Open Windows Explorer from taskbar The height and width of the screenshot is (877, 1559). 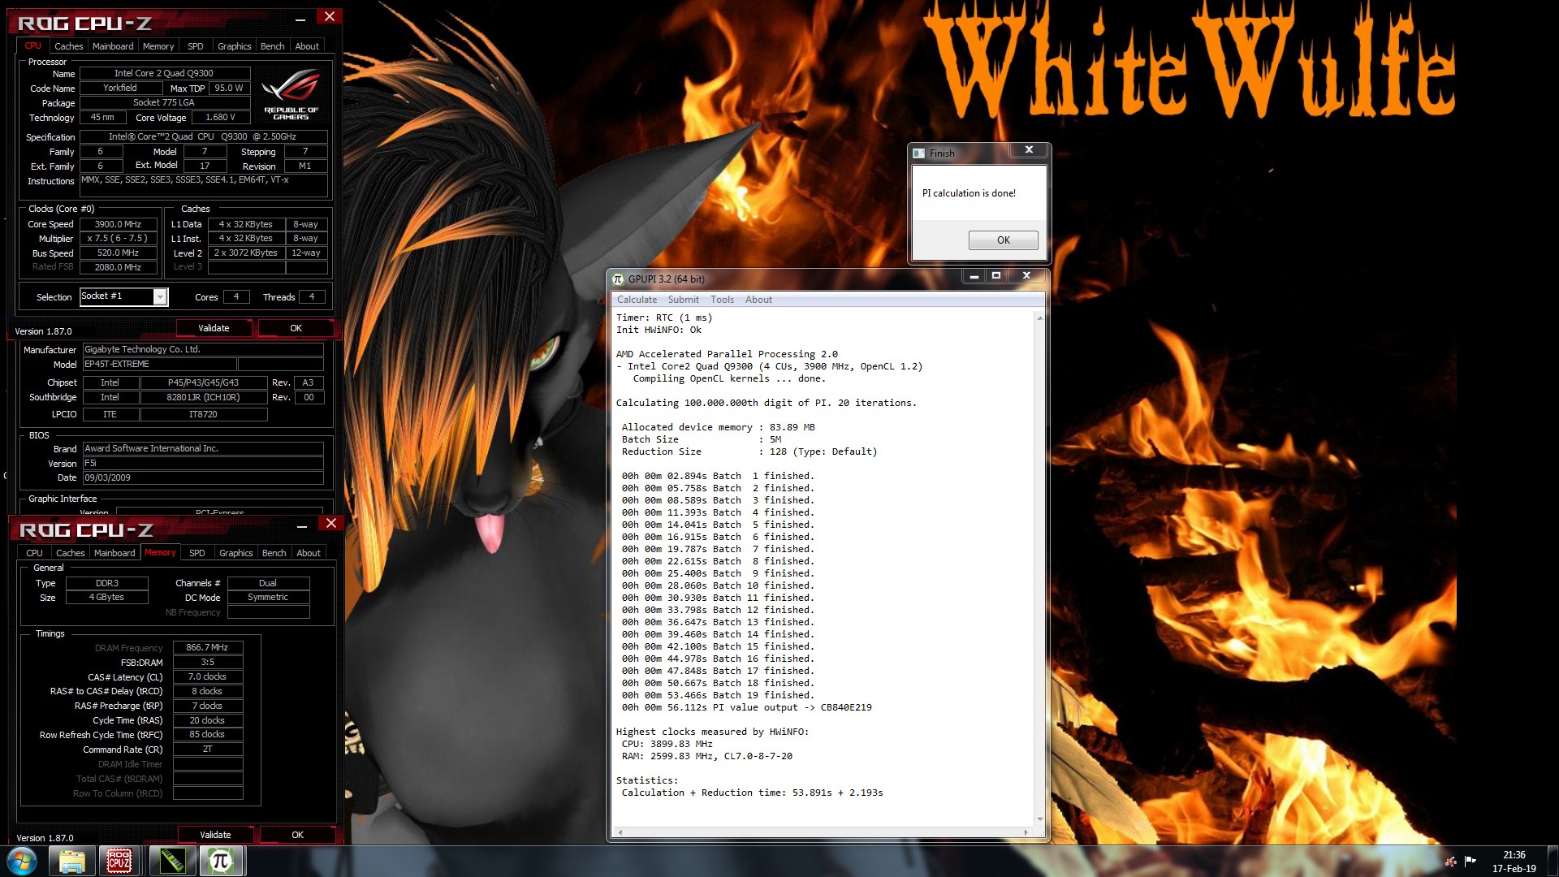pos(71,861)
